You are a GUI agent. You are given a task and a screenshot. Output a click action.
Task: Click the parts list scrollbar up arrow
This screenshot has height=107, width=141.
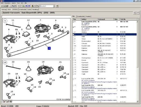tap(138, 22)
